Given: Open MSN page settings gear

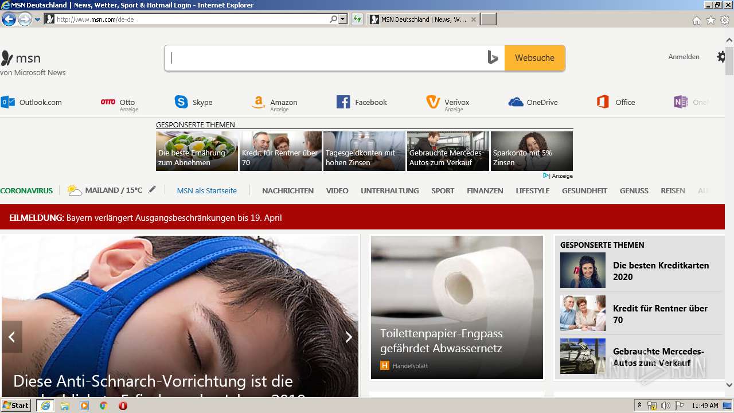Looking at the screenshot, I should pyautogui.click(x=721, y=57).
